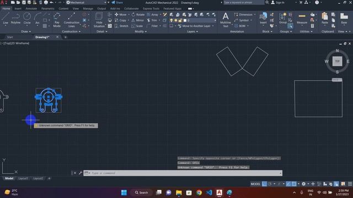The image size is (353, 198).
Task: Select the Circle tool
Action: tap(27, 18)
